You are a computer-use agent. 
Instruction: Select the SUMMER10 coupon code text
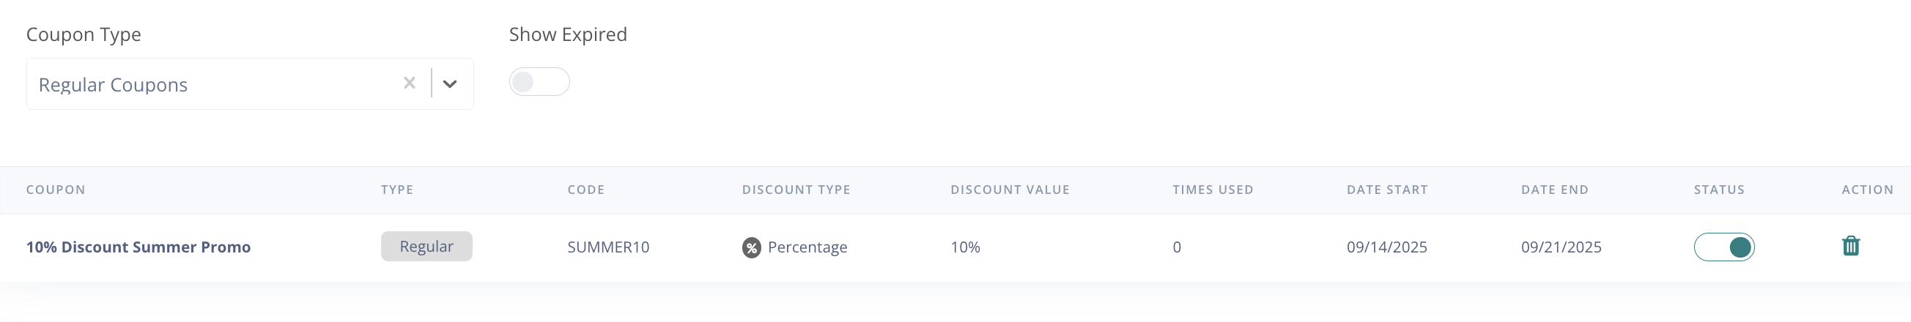coord(607,247)
